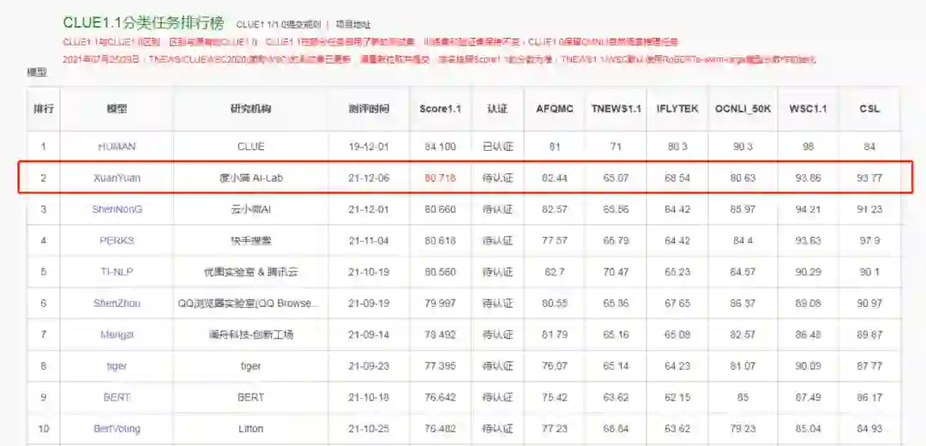This screenshot has width=926, height=446.
Task: Select BERT's score 76.642
Action: coord(441,397)
